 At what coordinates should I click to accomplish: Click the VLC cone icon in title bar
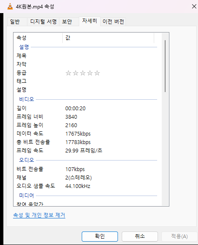click(x=10, y=7)
